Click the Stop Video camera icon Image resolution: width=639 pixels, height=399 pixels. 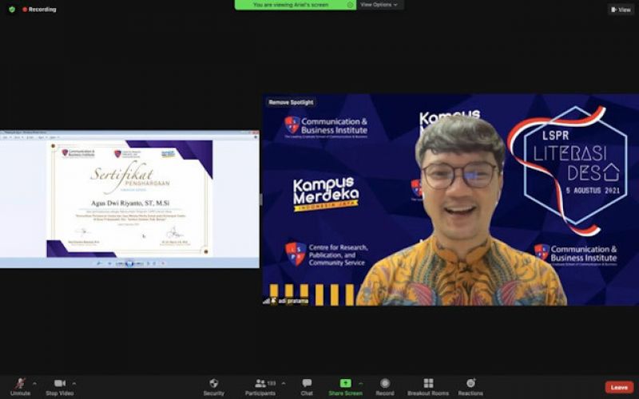click(x=60, y=384)
